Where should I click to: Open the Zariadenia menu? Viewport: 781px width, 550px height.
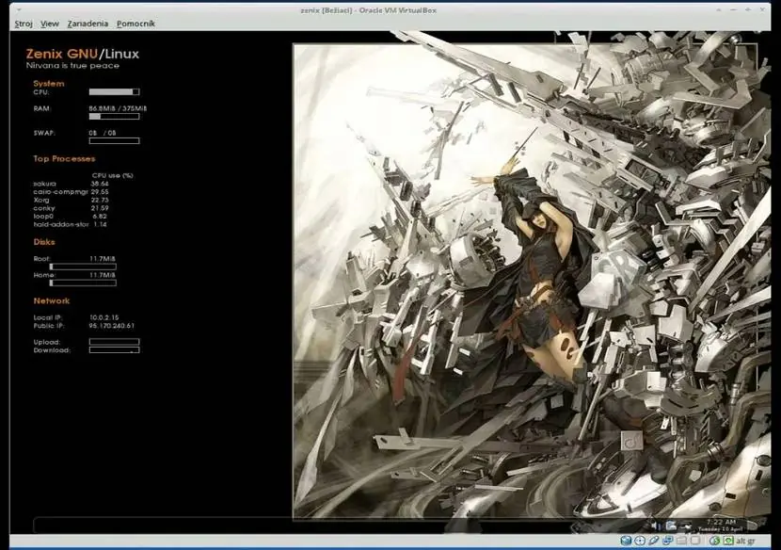[88, 24]
